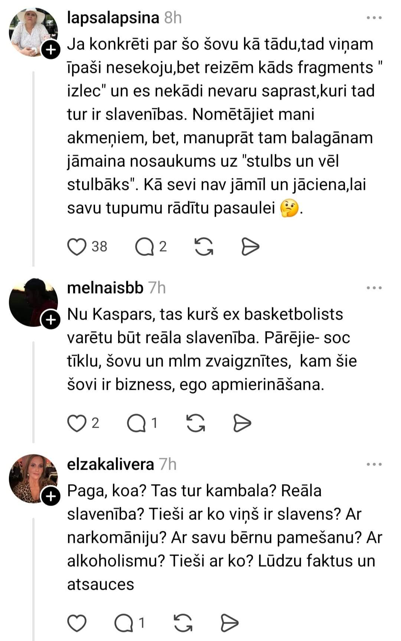Like lapsalapsina's comment with the heart
The image size is (401, 641).
76,247
